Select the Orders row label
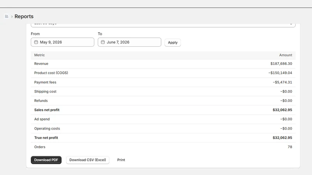Viewport: 312px width, 175px height. (x=40, y=147)
